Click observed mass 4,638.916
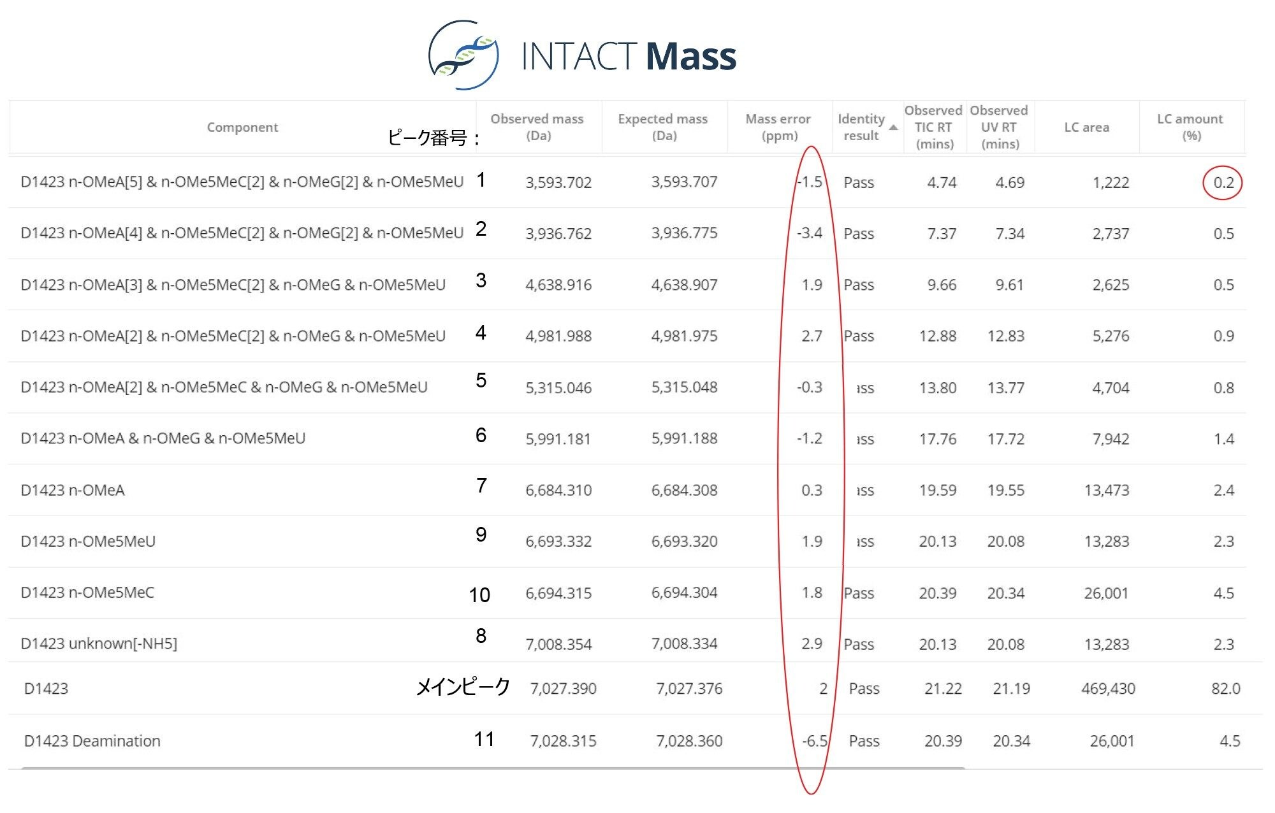The height and width of the screenshot is (813, 1275). pyautogui.click(x=558, y=285)
